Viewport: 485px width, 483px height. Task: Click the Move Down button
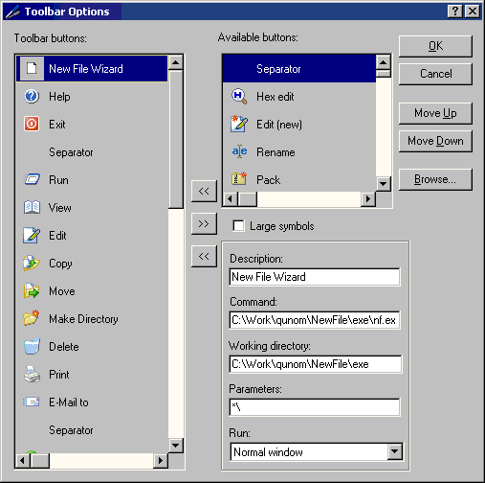pyautogui.click(x=435, y=141)
